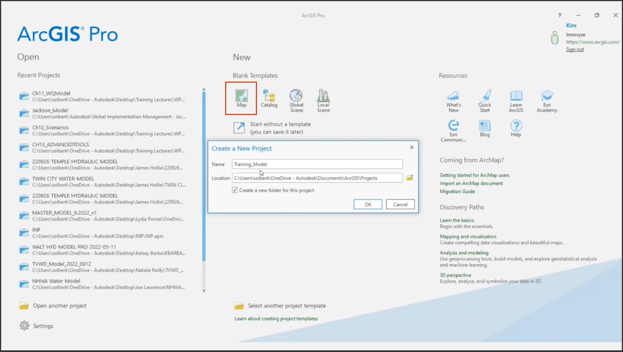Screen dimensions: 623x352
Task: Open the Blog resource
Action: pyautogui.click(x=485, y=128)
